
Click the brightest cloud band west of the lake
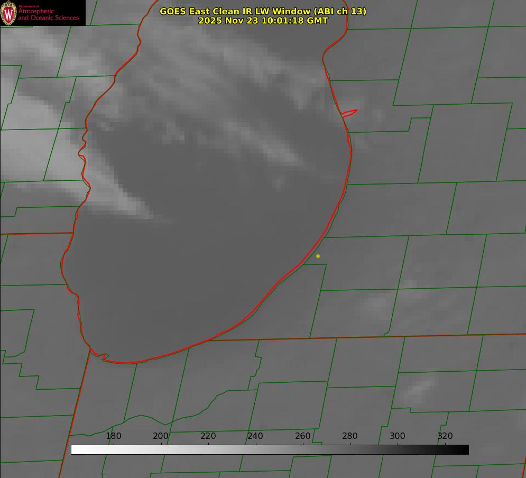click(x=32, y=153)
